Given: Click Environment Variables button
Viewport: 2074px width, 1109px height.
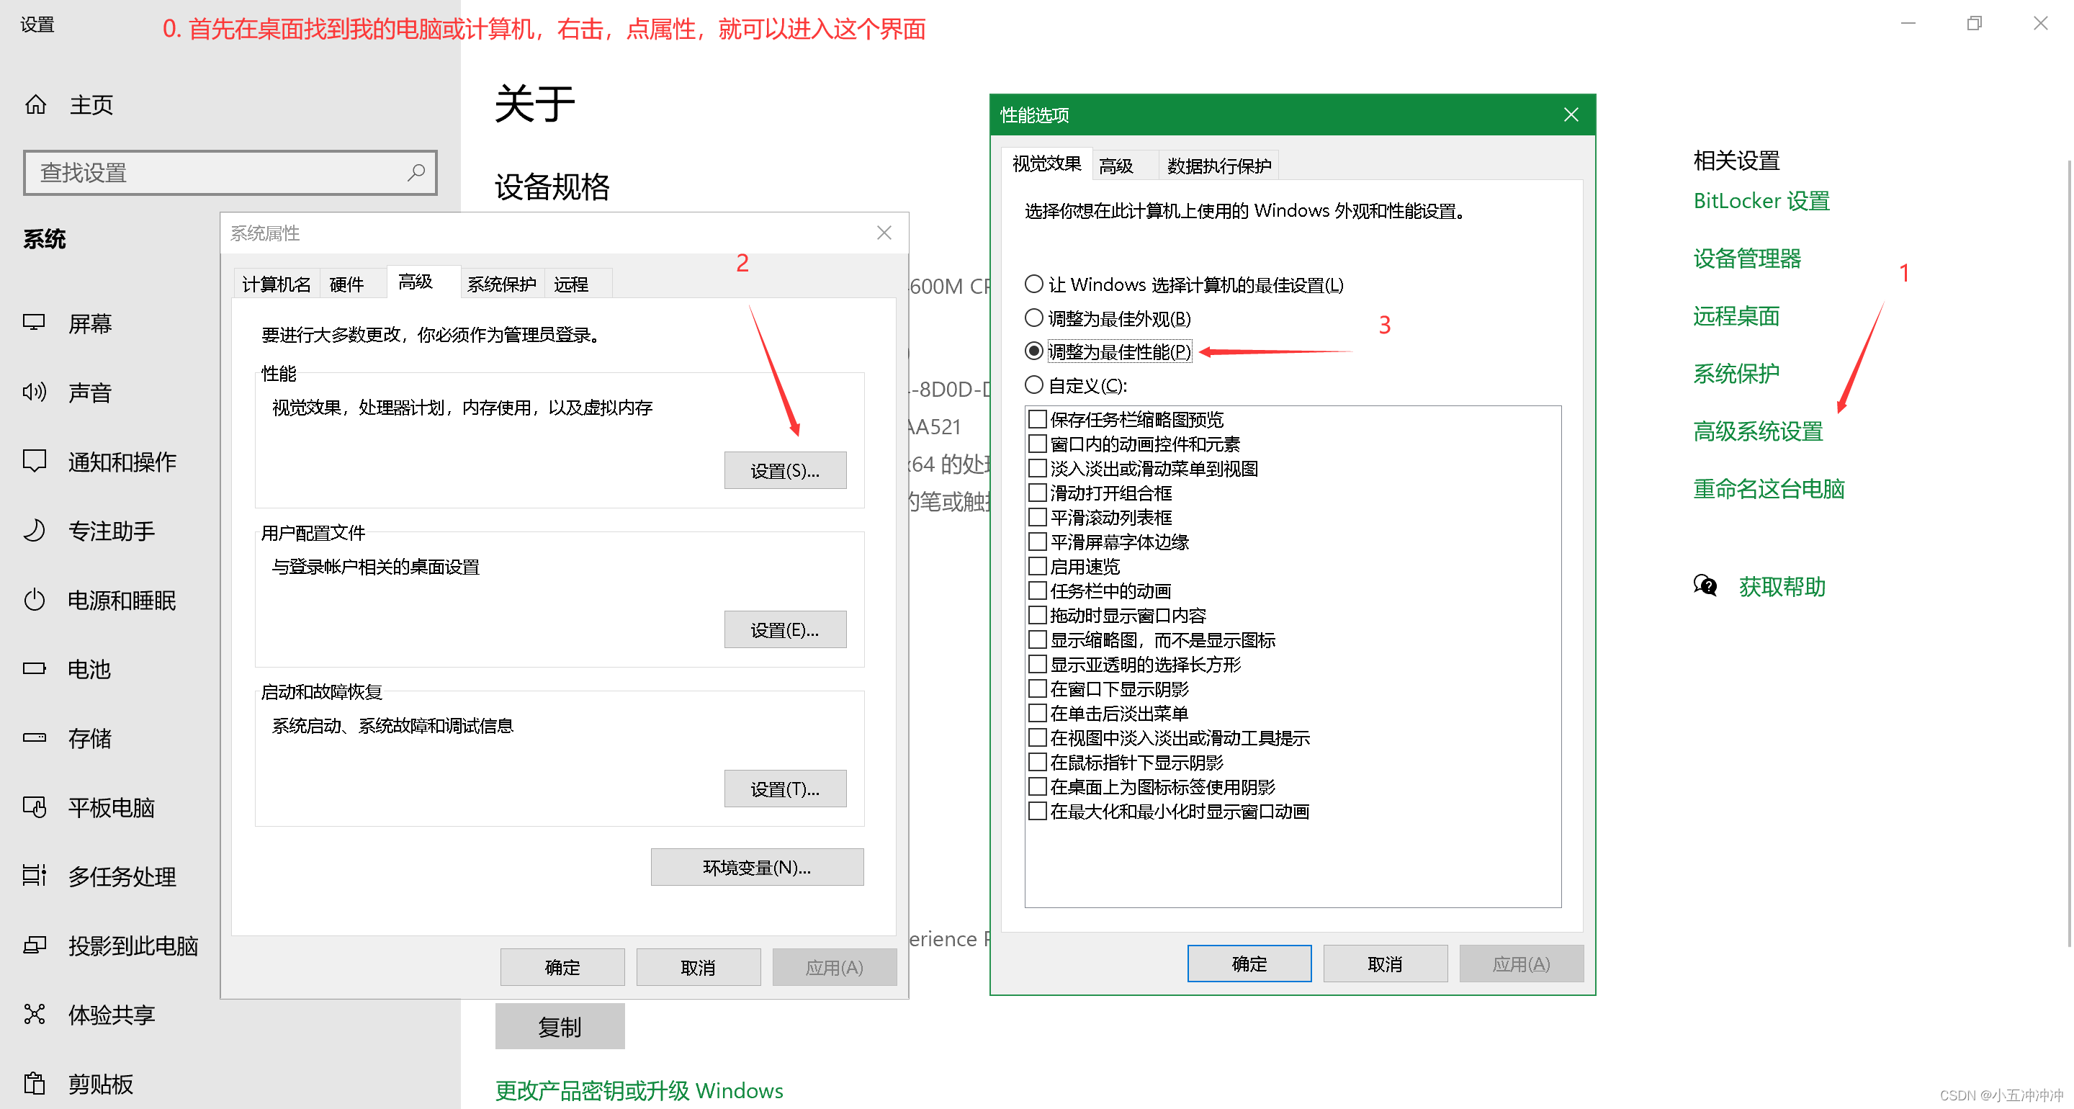Looking at the screenshot, I should click(x=756, y=867).
